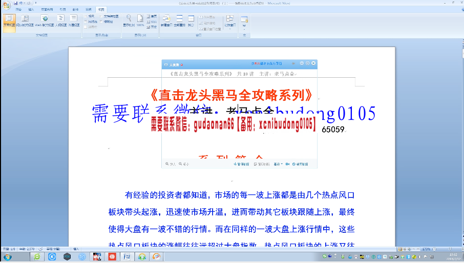
Task: Open the 邮件 (Mailings) tab
Action: 76,9
